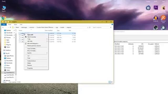This screenshot has width=168, height=94.
Task: Expand the Send to submenu
Action: click(36, 53)
